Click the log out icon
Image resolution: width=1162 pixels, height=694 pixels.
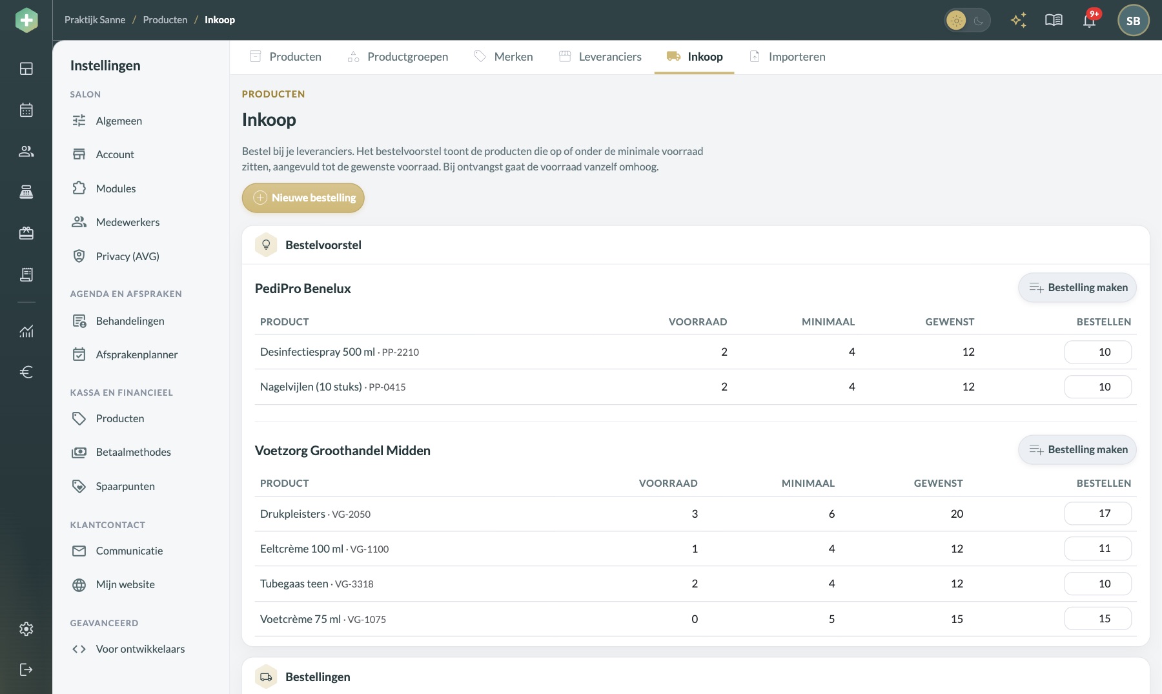click(x=26, y=669)
